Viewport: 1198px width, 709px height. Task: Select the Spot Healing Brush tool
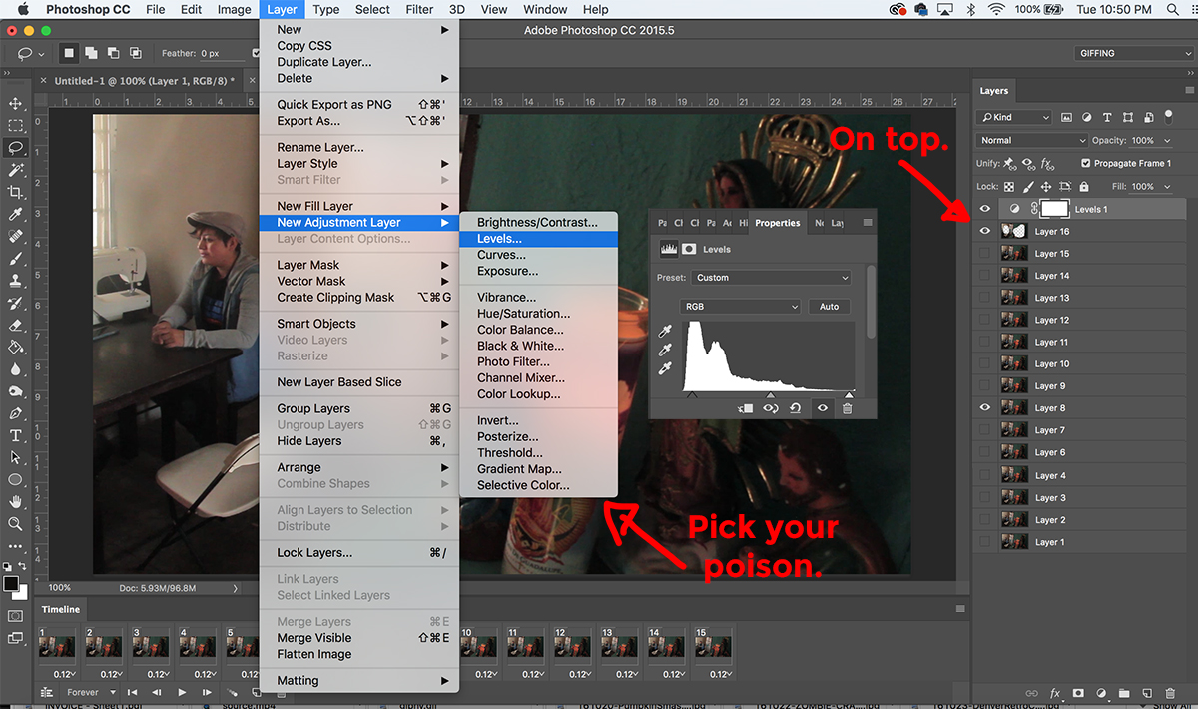(x=15, y=237)
